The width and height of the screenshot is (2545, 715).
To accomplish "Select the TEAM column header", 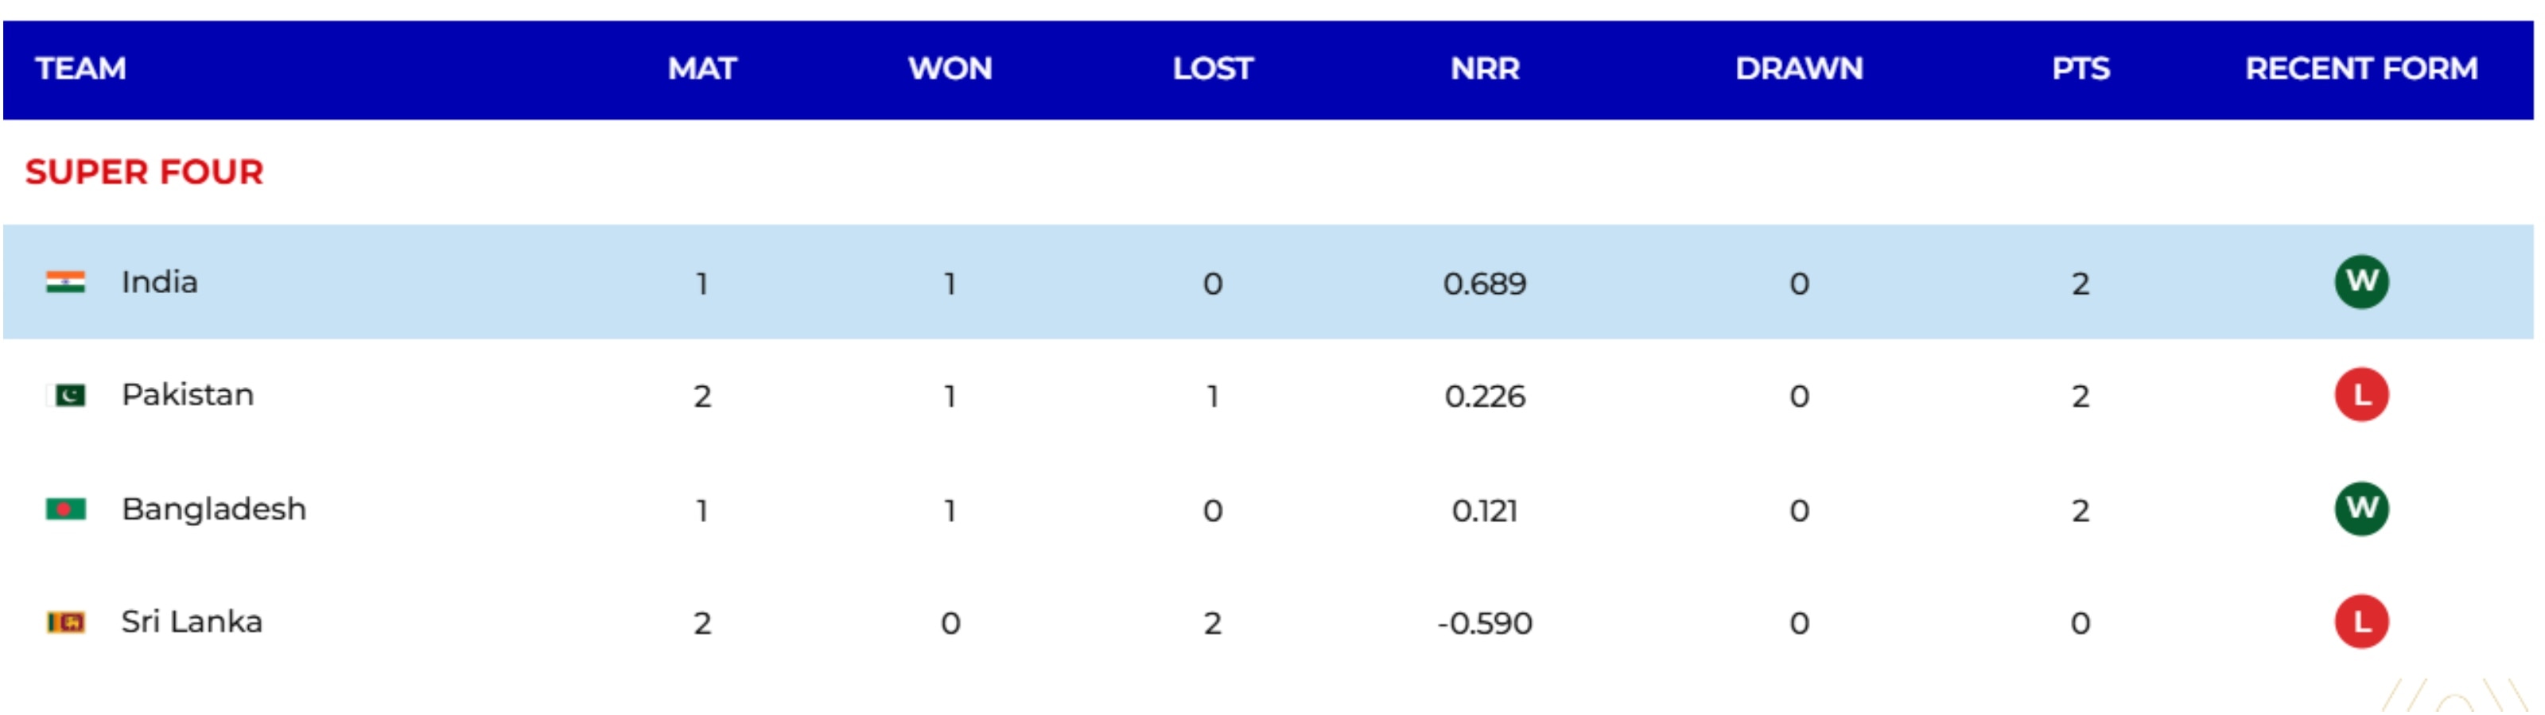I will (x=81, y=69).
